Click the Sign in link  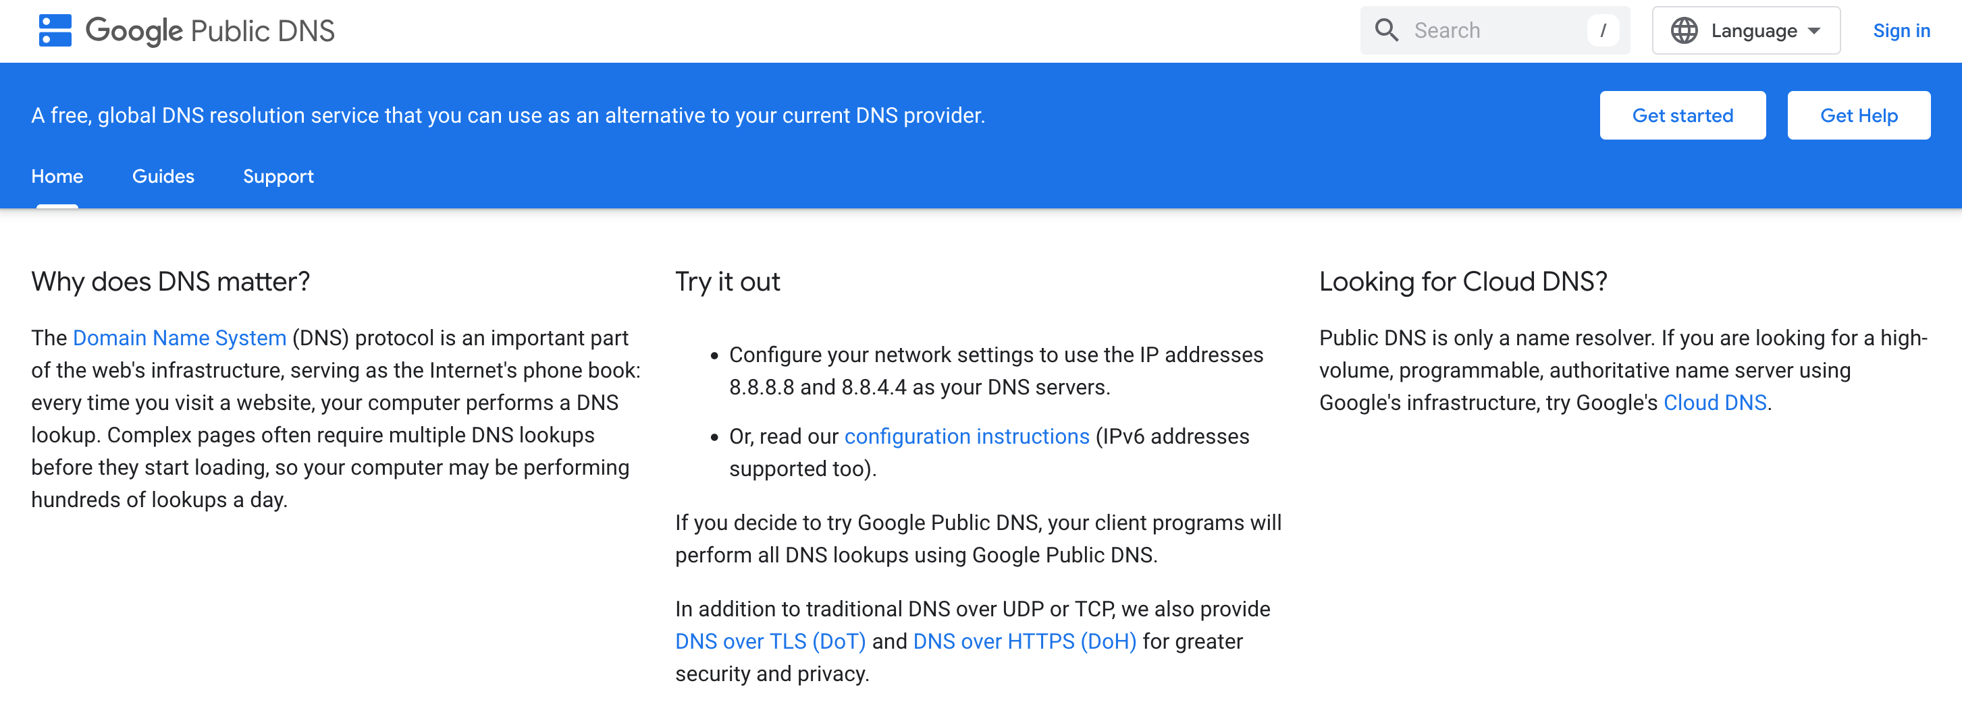point(1901,30)
